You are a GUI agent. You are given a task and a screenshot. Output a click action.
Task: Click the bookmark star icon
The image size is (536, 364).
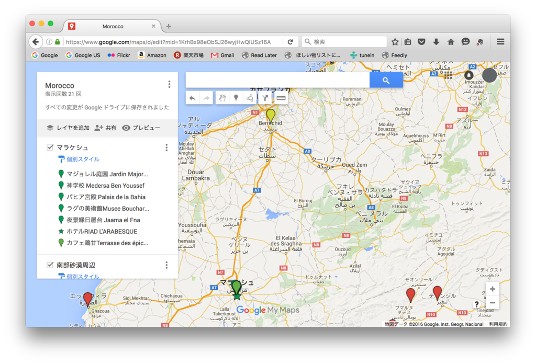click(x=395, y=42)
